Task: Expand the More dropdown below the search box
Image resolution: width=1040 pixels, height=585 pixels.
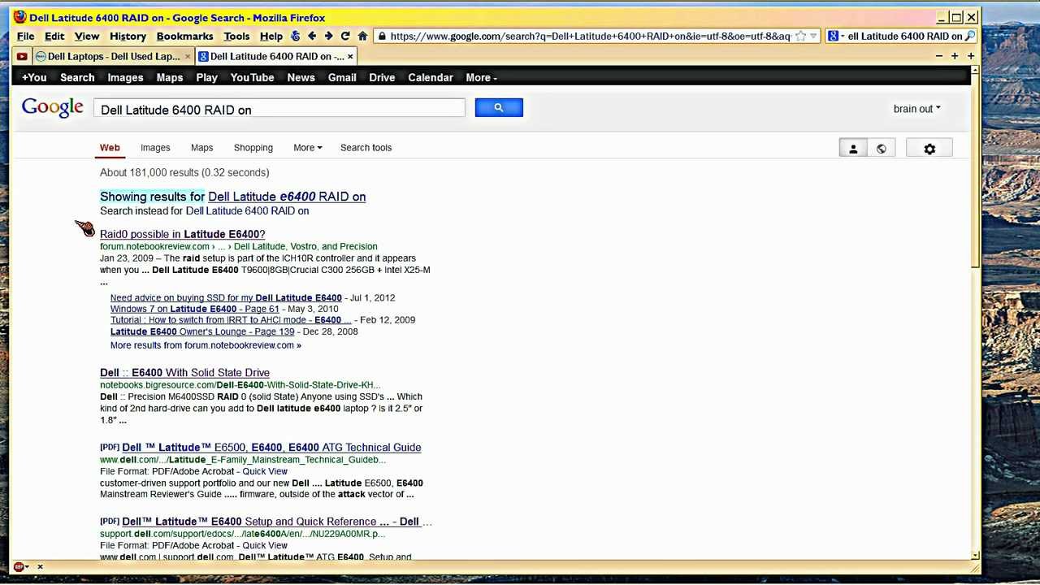Action: tap(308, 148)
